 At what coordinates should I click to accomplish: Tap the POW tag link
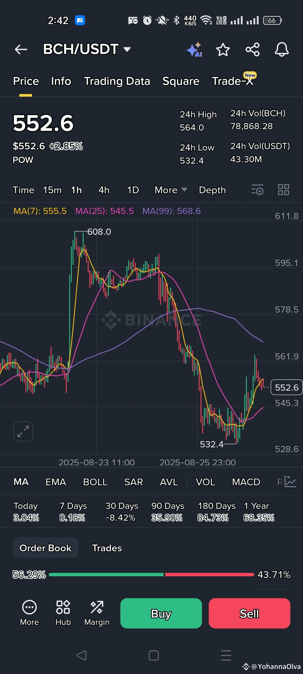(x=23, y=160)
